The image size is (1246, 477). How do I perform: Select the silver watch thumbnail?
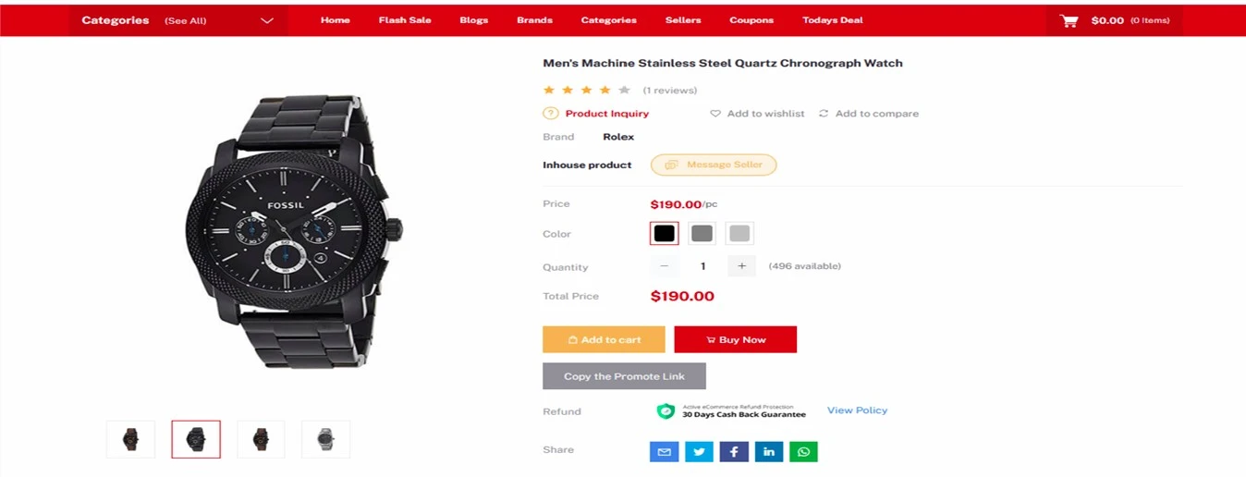pos(325,439)
